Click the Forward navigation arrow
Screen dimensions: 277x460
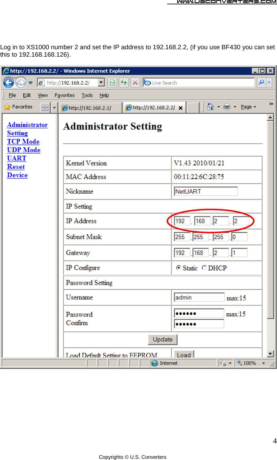pos(20,83)
